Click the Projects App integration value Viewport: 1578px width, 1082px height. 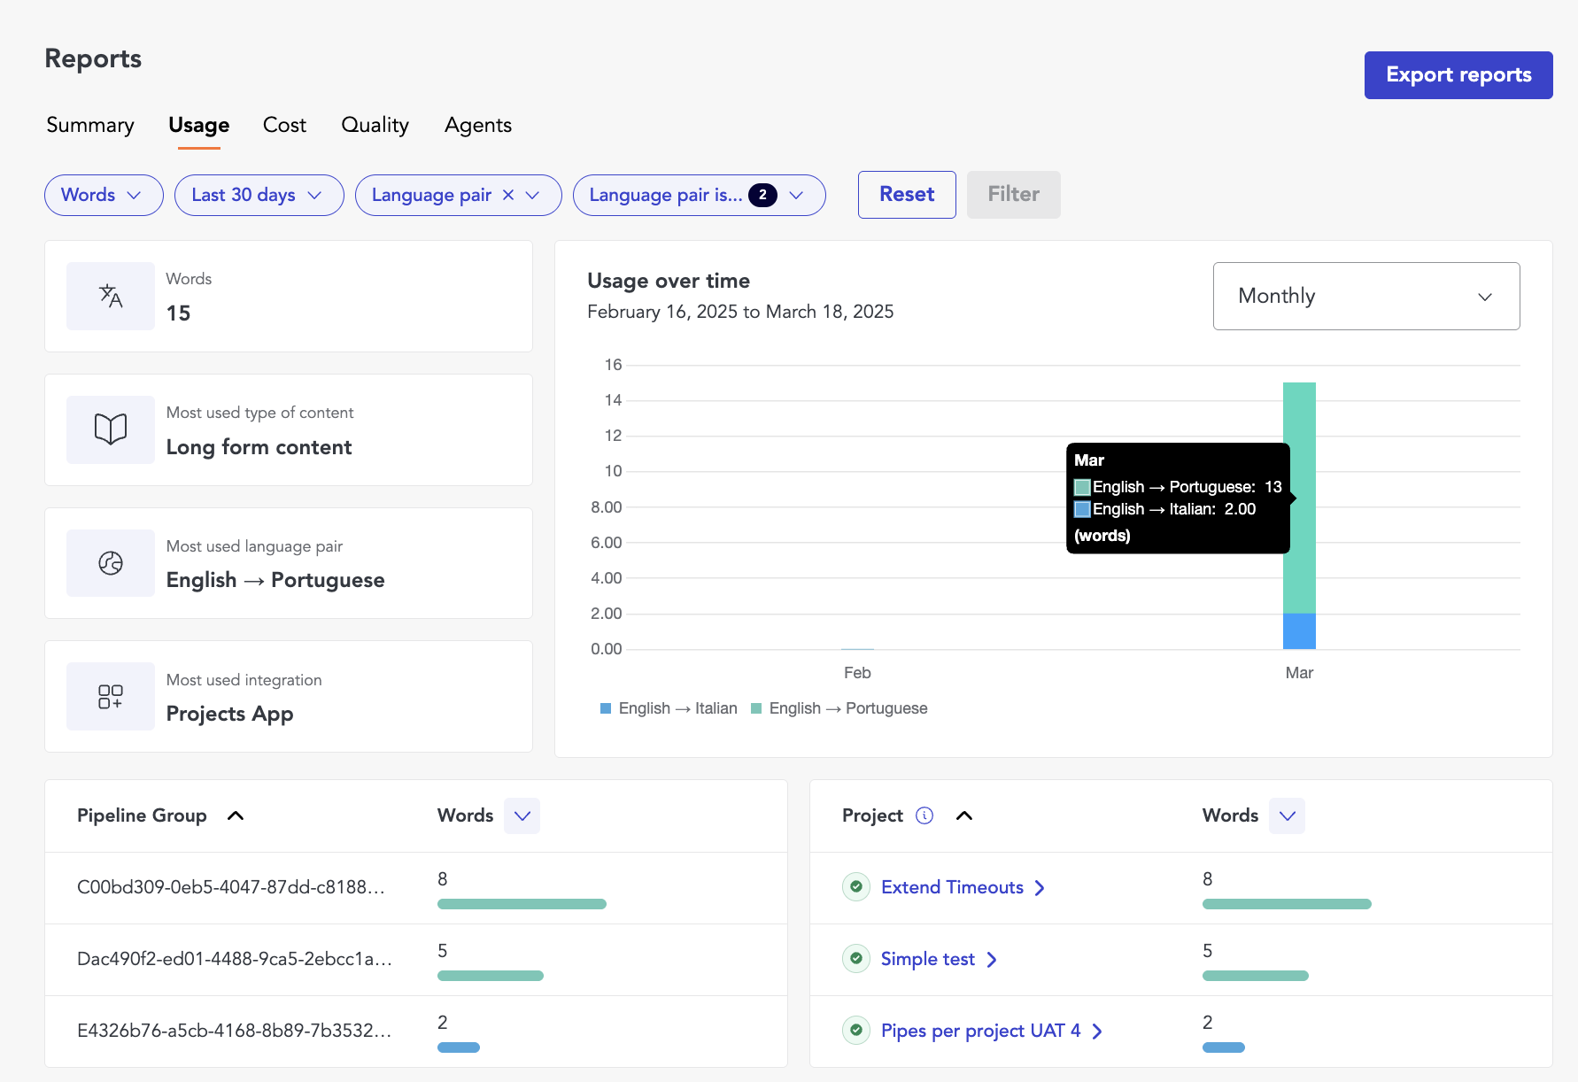(229, 714)
